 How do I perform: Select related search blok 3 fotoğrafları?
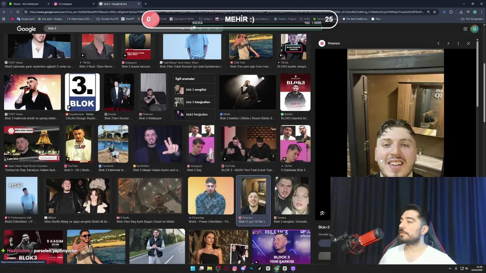coord(194,102)
